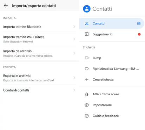This screenshot has width=145, height=130.
Task: Open chevron for Importa da archivio
Action: click(74, 53)
